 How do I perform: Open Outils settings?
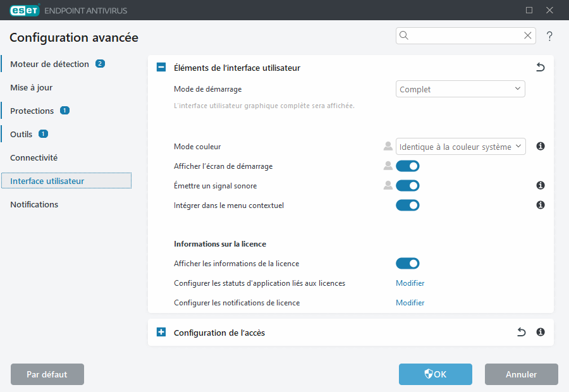pos(21,134)
